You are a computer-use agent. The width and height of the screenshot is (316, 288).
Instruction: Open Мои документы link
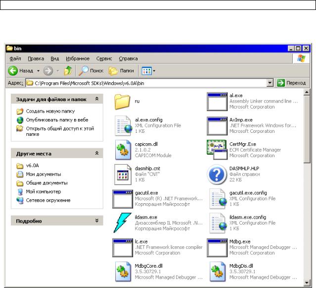[x=44, y=174]
